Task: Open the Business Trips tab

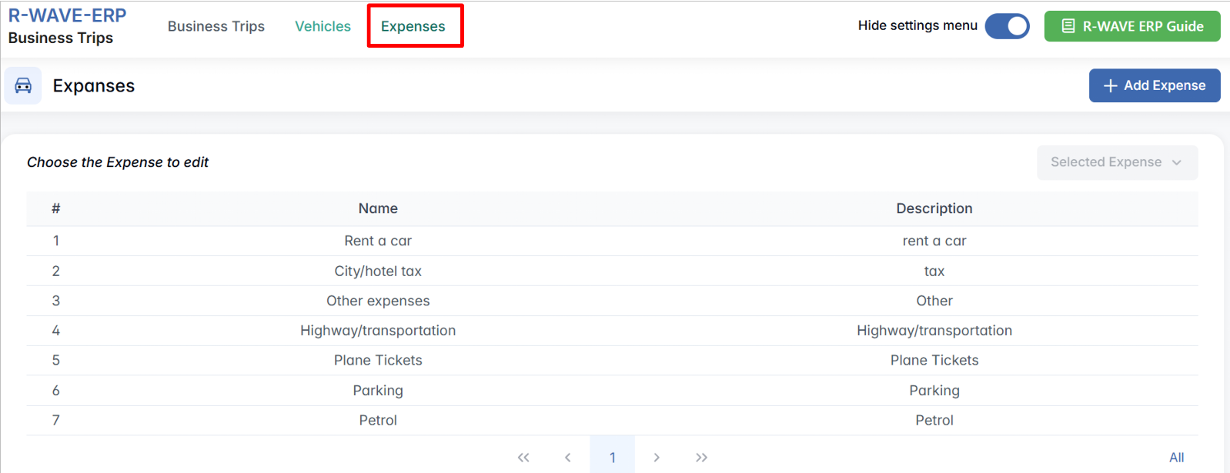Action: (216, 26)
